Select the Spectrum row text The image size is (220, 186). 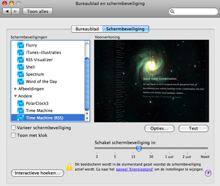pyautogui.click(x=35, y=74)
